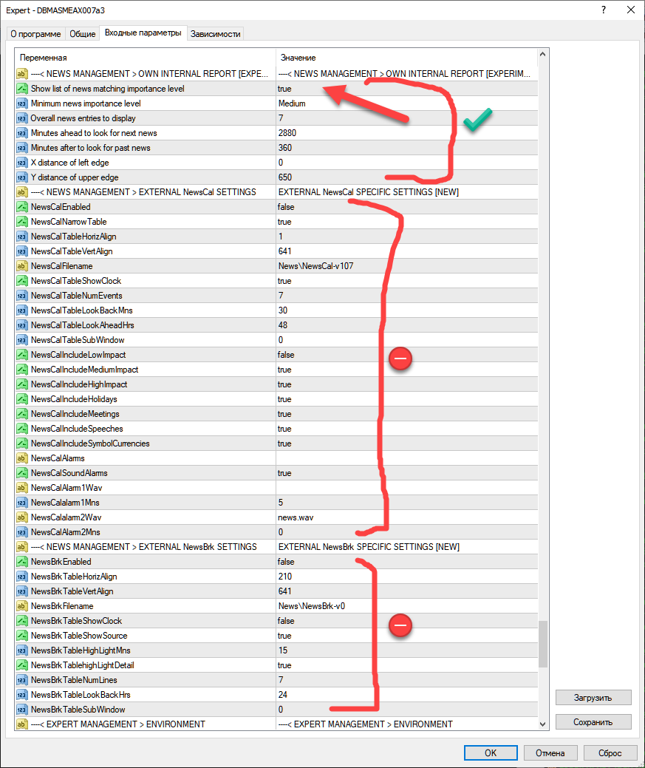Screen dimensions: 645x768
Task: Click the integer icon beside Minutes ahead to look
Action: coord(21,133)
